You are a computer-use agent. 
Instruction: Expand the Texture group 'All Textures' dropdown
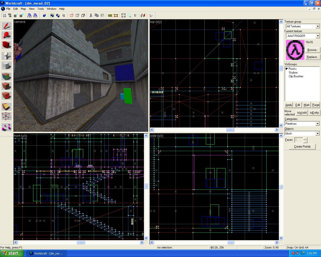tap(318, 26)
